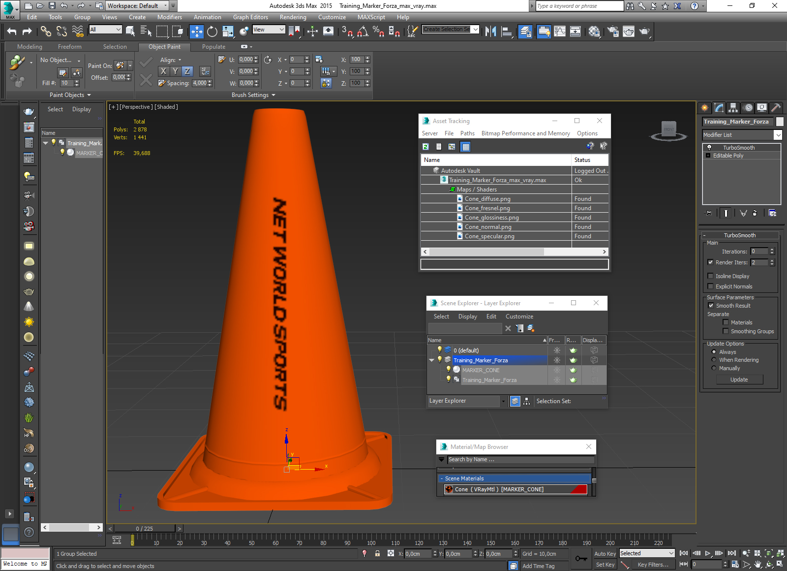The height and width of the screenshot is (571, 787).
Task: Clear the Layer Explorer search filter
Action: click(x=508, y=328)
